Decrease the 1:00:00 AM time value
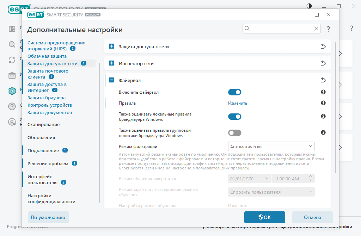The image size is (361, 236). click(x=310, y=181)
